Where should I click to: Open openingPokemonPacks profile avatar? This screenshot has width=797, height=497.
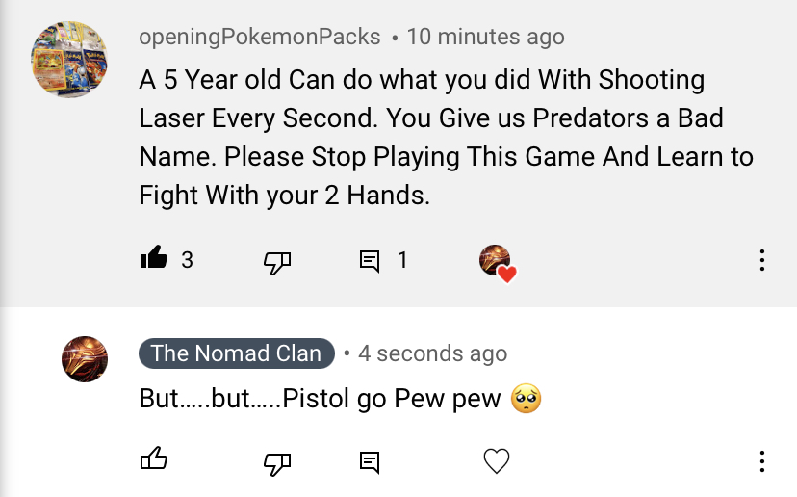69,60
